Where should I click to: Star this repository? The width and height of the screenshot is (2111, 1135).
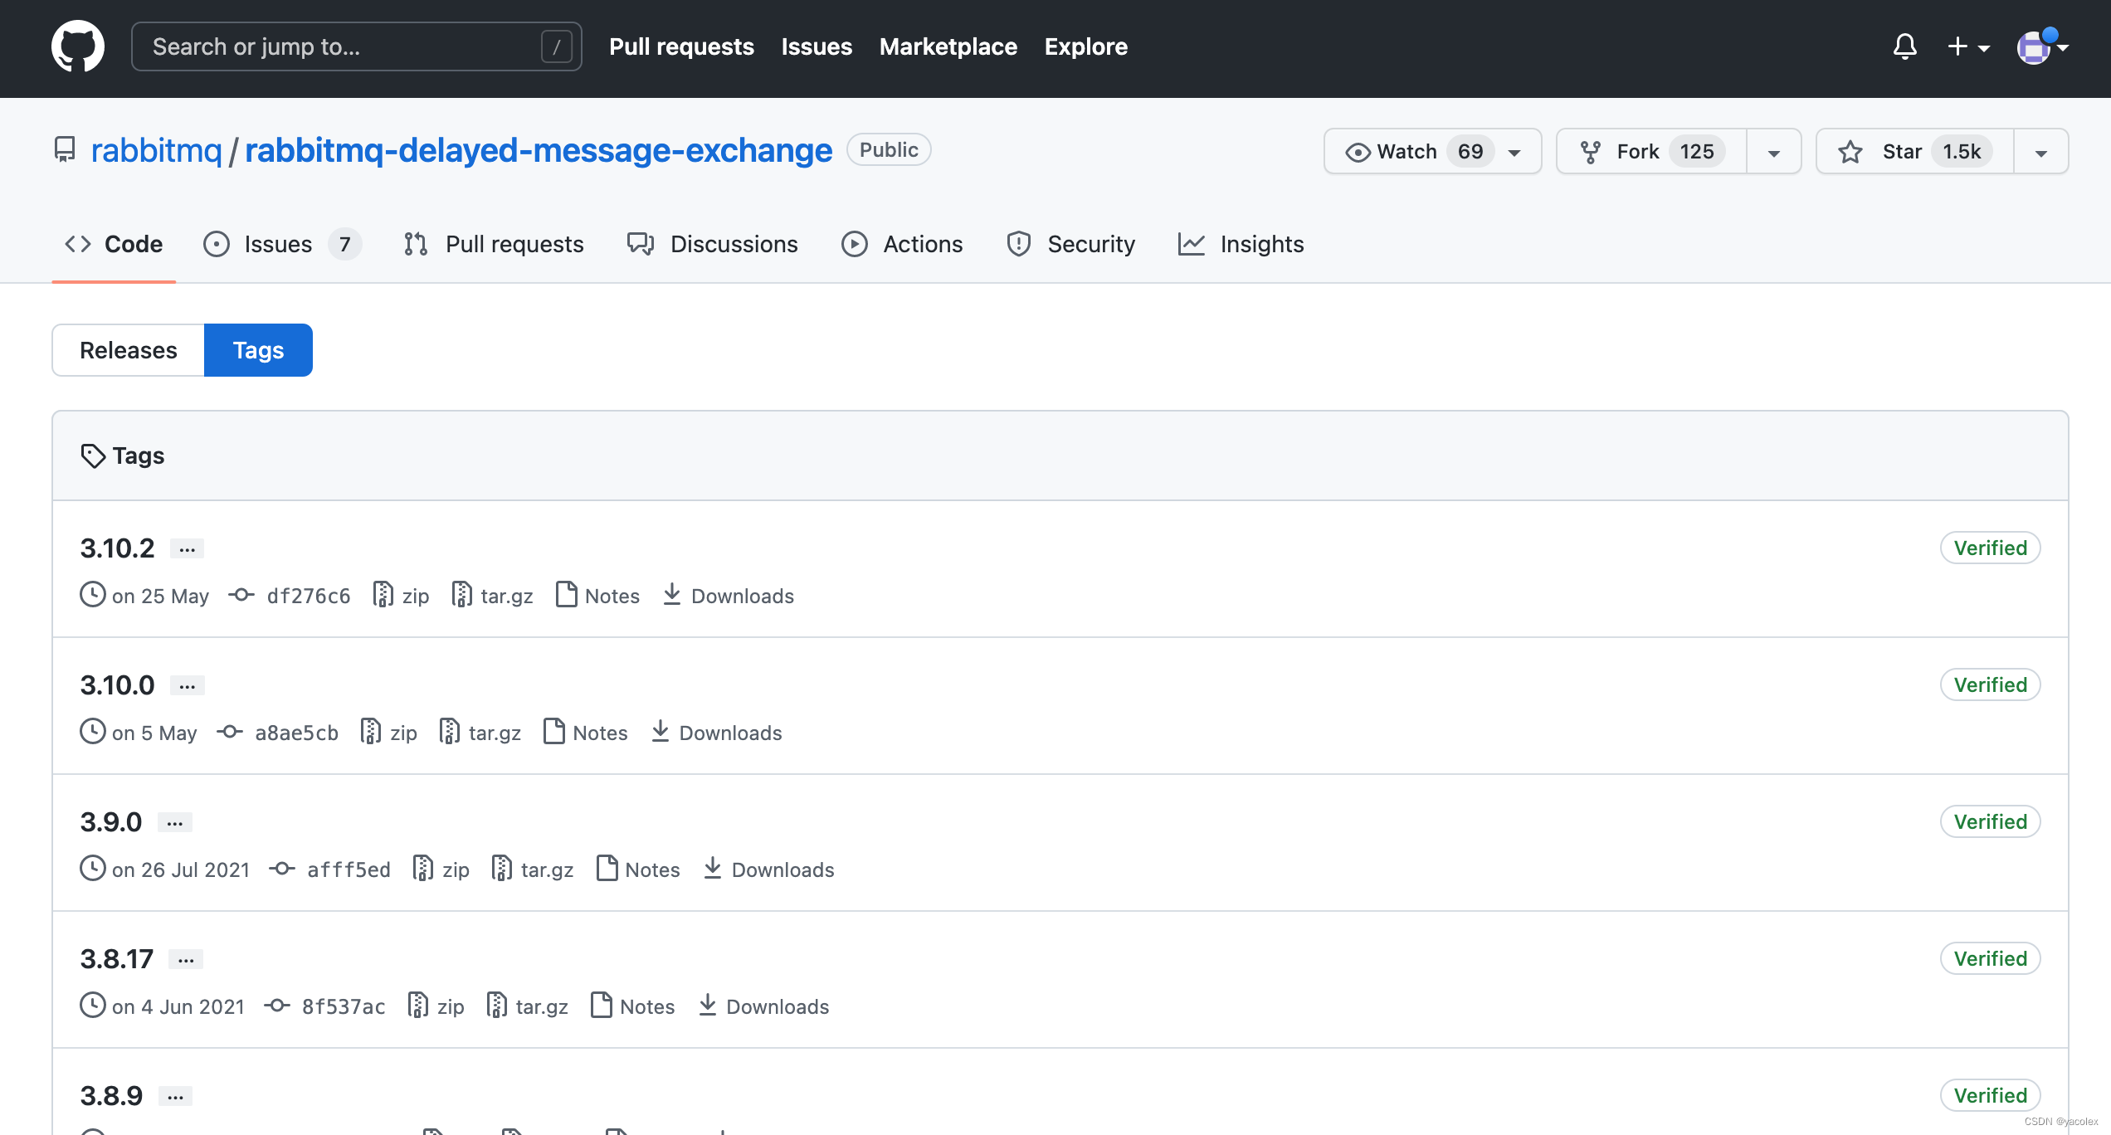pos(1915,151)
